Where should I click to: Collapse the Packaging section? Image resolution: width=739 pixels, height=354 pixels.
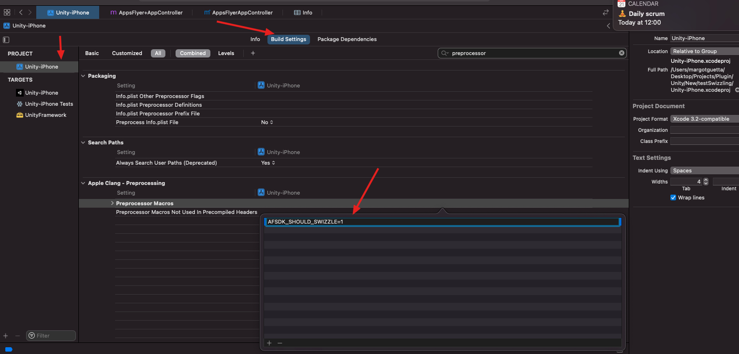(x=83, y=76)
